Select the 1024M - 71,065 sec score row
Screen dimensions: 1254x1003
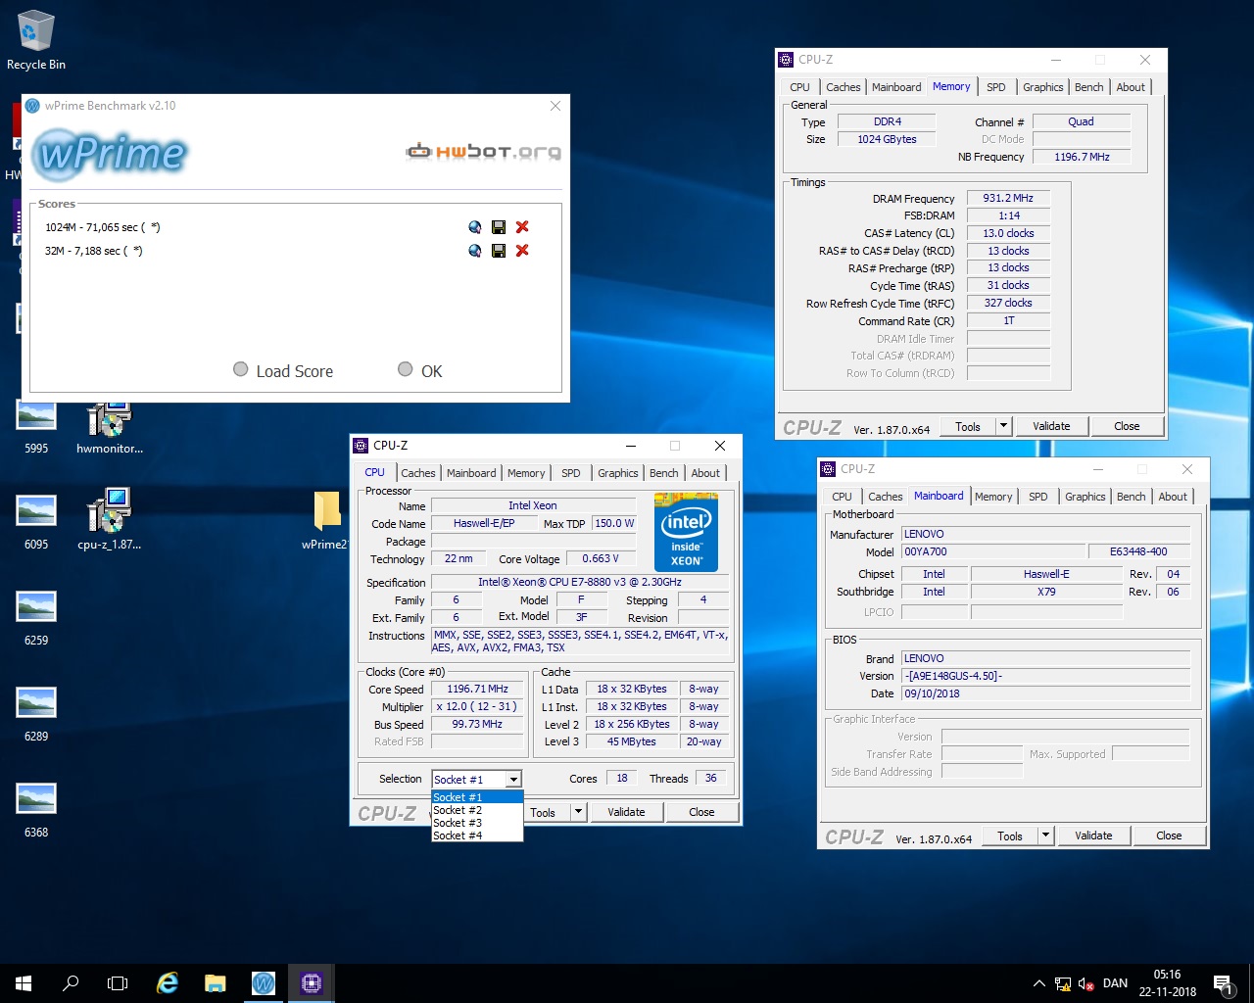pyautogui.click(x=103, y=227)
